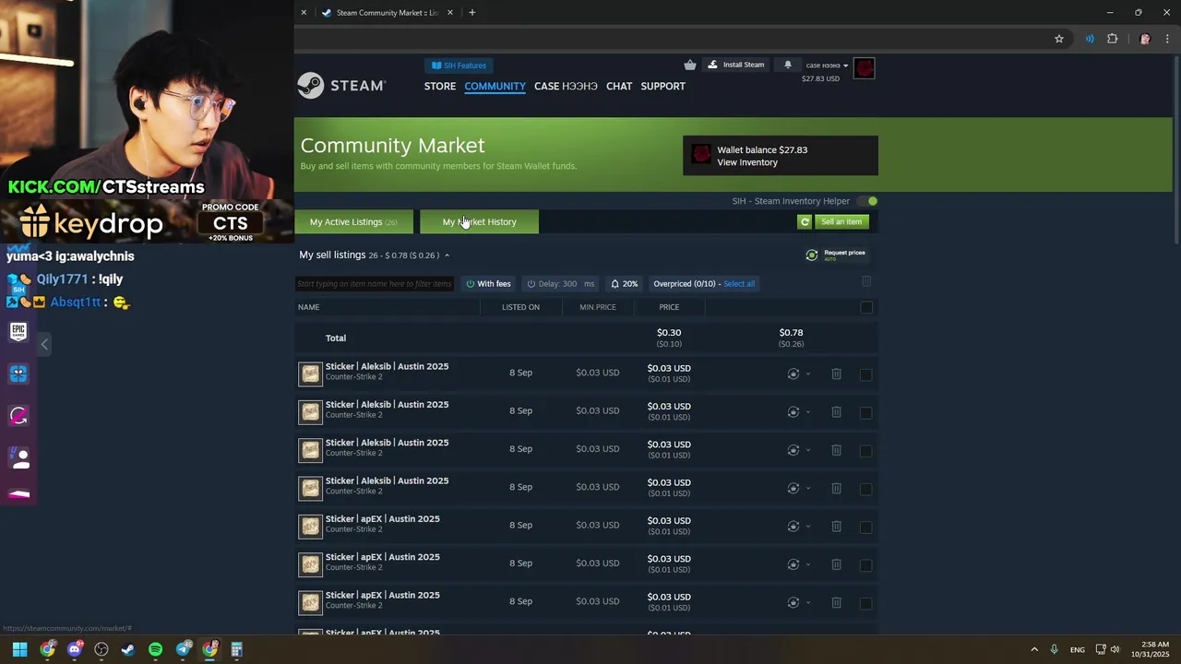Expand dropdown arrow on first apEX listing
This screenshot has width=1181, height=664.
[x=807, y=527]
